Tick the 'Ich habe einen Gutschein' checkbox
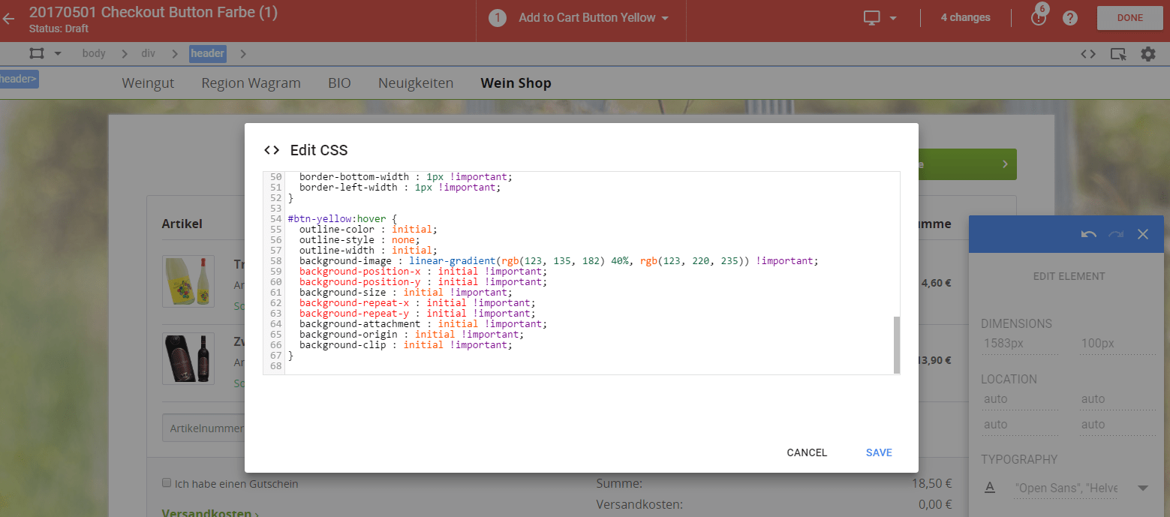This screenshot has height=517, width=1170. [x=167, y=483]
